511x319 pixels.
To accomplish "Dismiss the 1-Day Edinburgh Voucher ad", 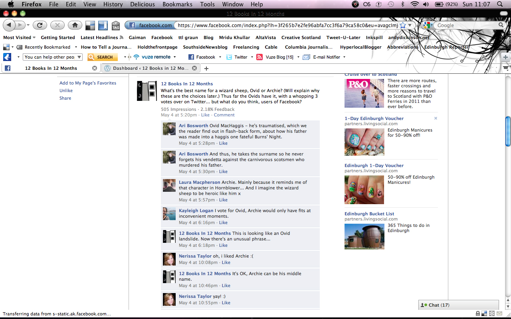I will point(436,118).
